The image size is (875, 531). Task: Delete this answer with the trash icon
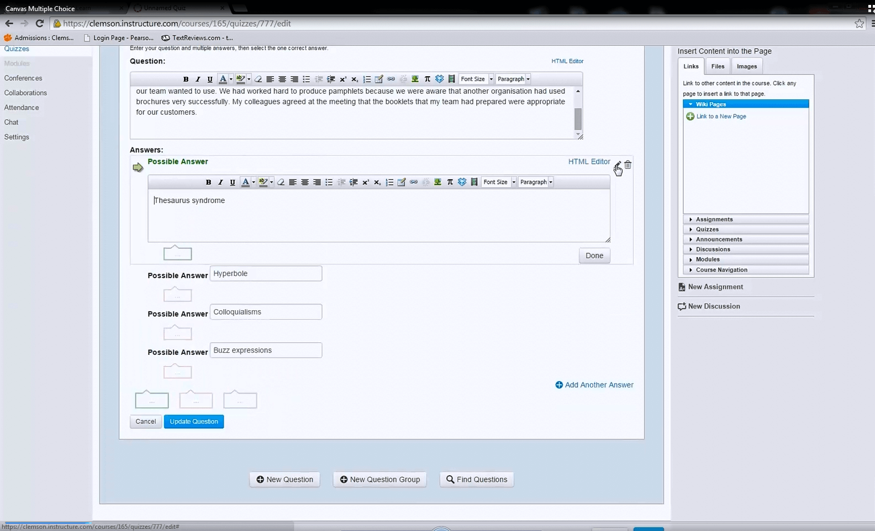point(628,164)
